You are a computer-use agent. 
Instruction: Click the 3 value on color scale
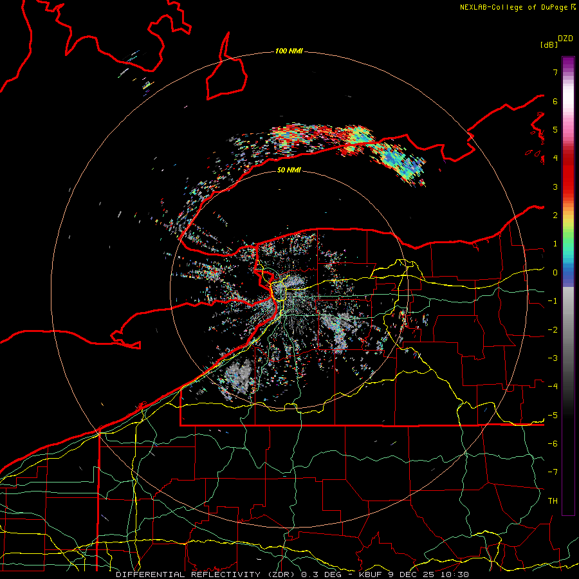pos(555,187)
